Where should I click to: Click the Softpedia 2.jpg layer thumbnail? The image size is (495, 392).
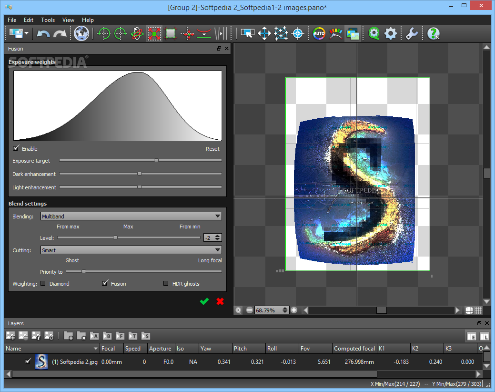(41, 361)
